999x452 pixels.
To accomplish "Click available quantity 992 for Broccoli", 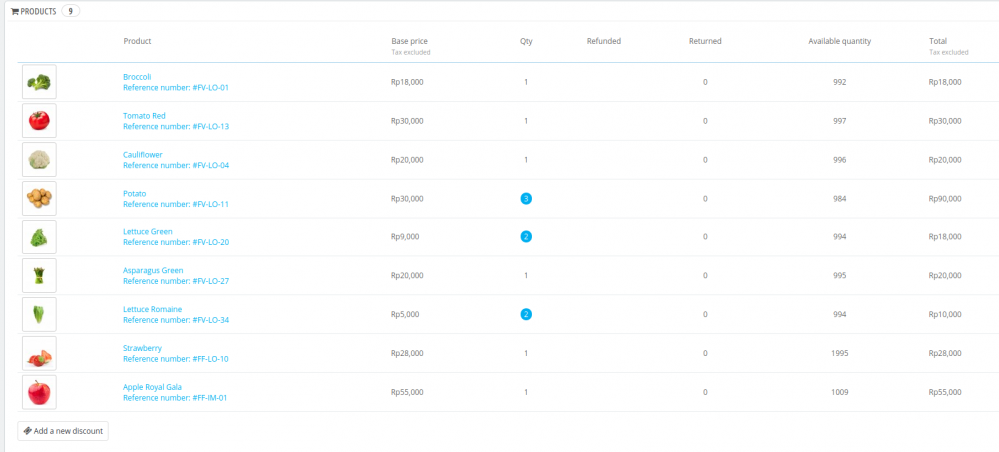I will coord(840,82).
